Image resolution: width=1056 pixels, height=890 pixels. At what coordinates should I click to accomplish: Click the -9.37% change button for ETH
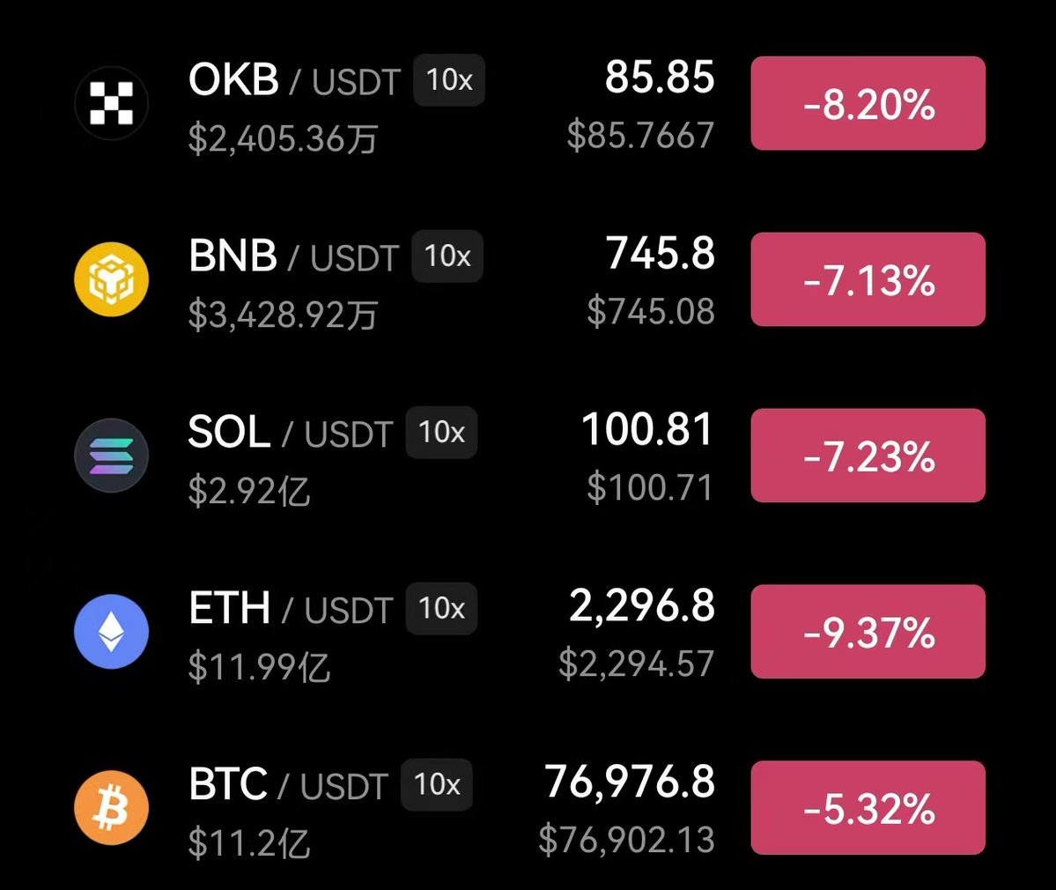(868, 632)
